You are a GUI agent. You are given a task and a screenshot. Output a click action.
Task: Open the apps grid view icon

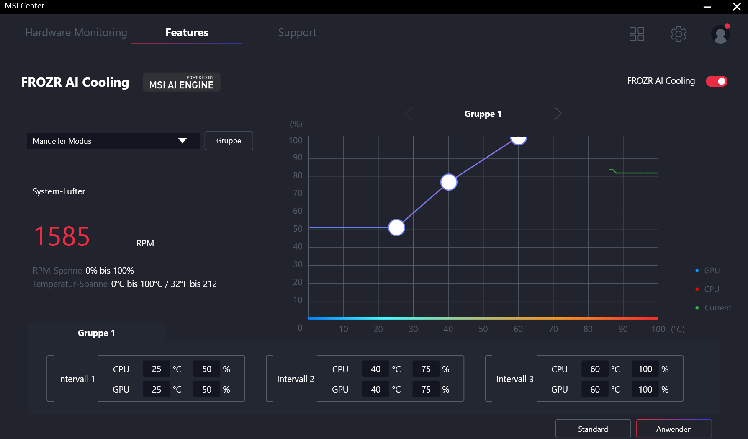(637, 34)
